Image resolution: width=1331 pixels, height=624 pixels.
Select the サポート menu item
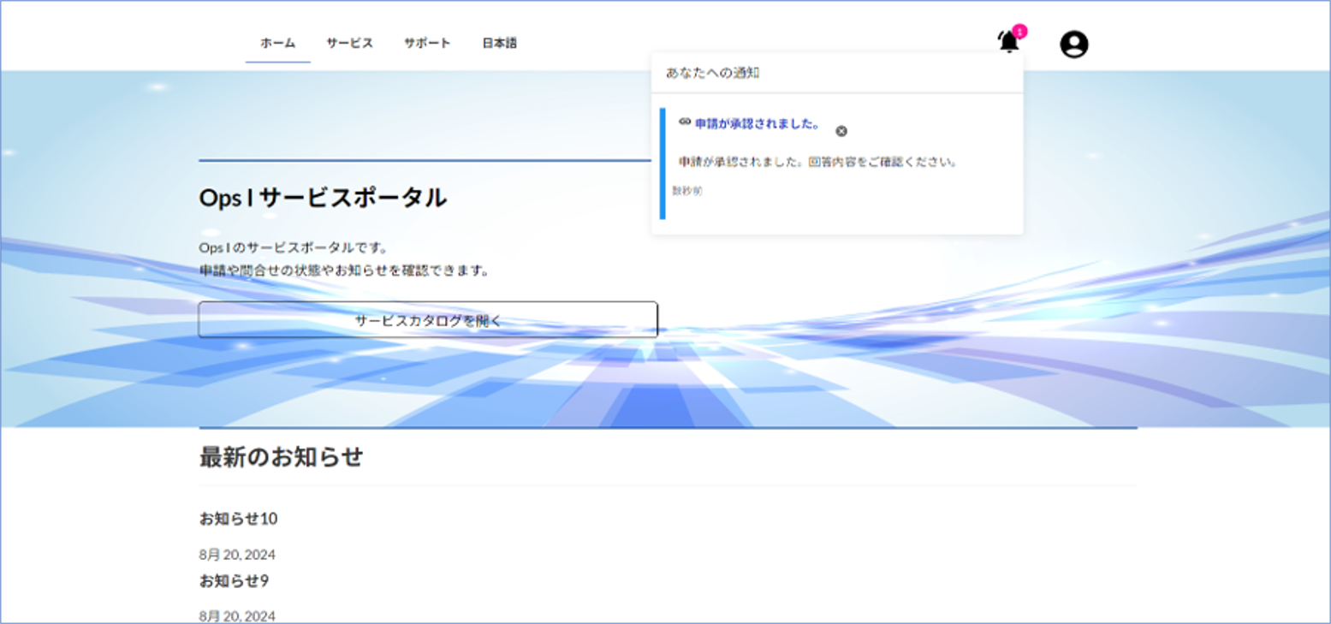(427, 43)
